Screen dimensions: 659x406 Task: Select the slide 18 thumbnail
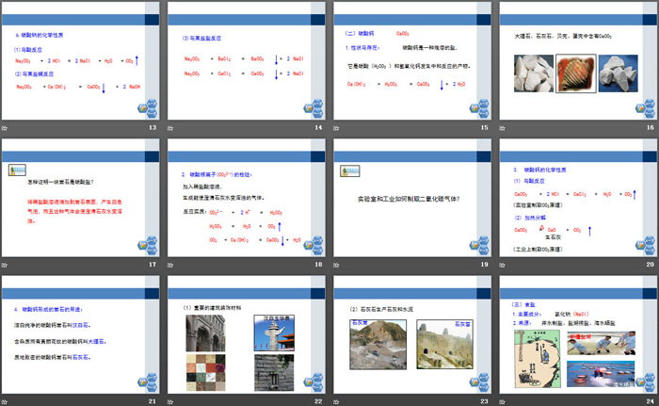point(247,198)
